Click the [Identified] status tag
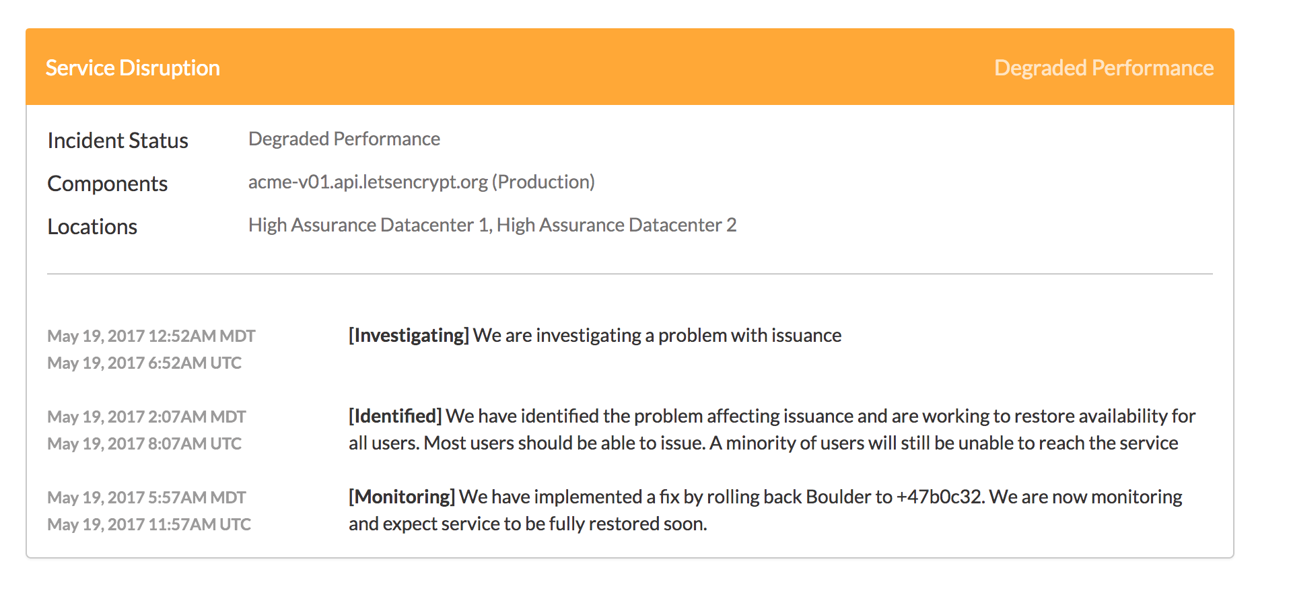1291x607 pixels. [395, 416]
